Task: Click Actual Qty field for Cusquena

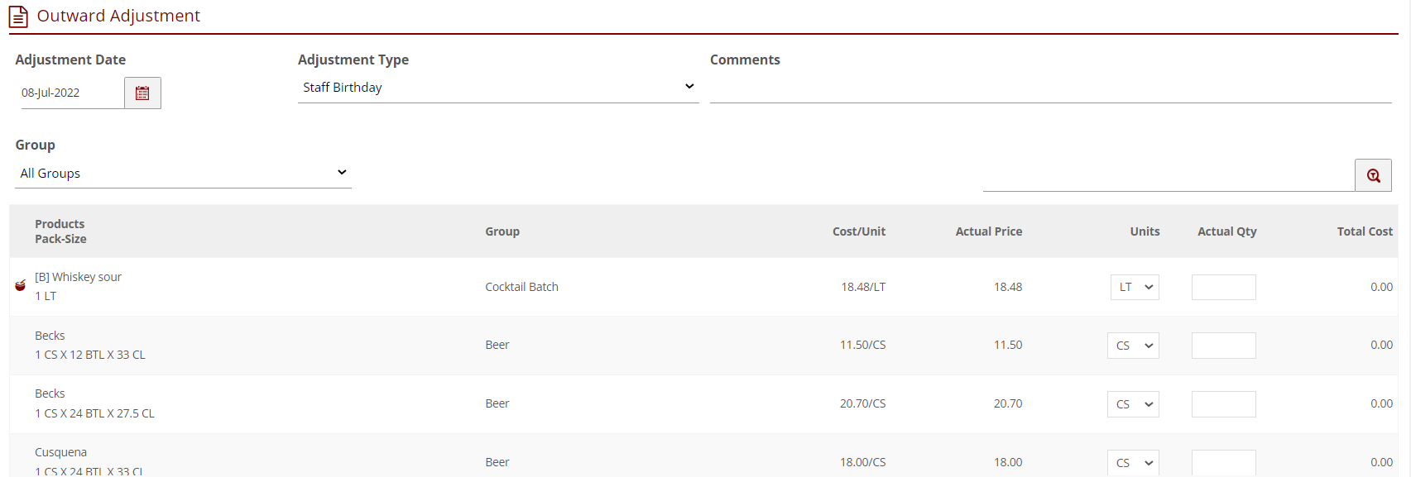Action: coord(1223,463)
